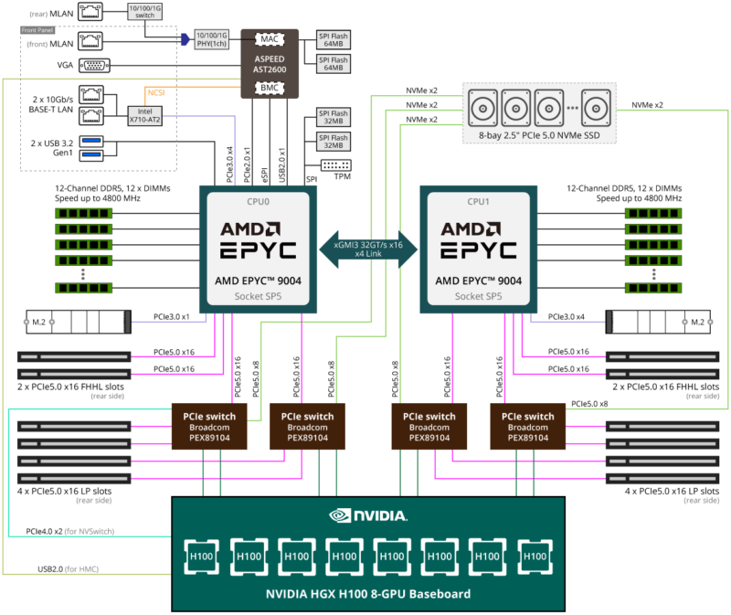Select the AMD EPYC CPU0 block
The height and width of the screenshot is (615, 731).
(x=257, y=247)
